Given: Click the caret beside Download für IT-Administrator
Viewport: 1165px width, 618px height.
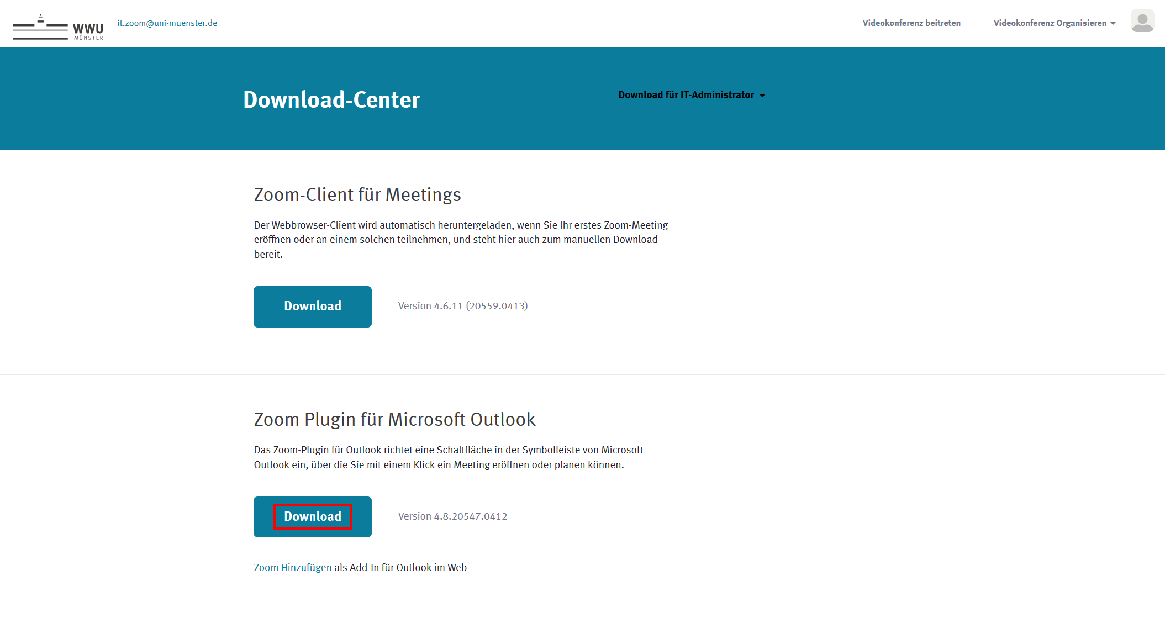Looking at the screenshot, I should 762,96.
